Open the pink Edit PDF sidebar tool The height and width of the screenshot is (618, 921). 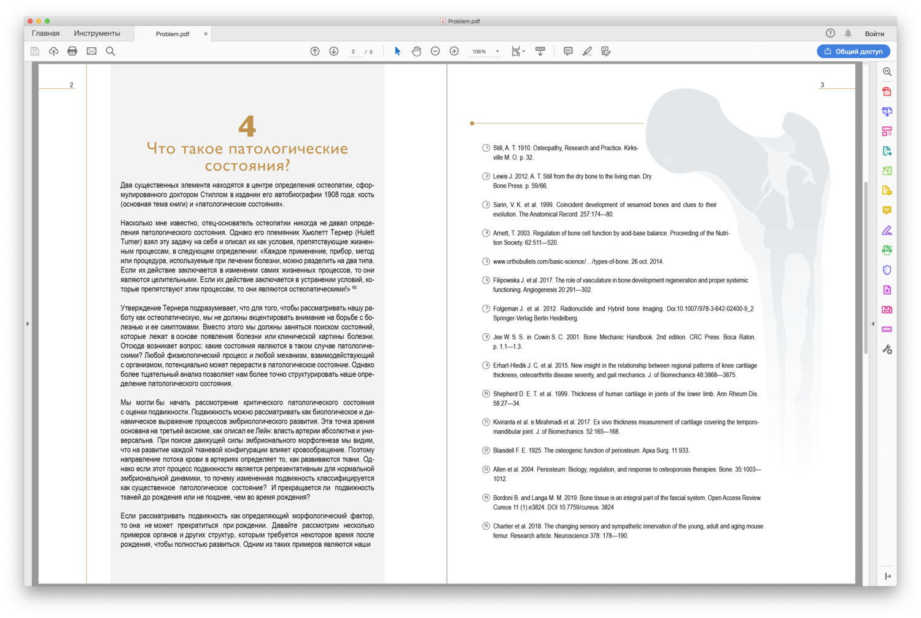(887, 131)
